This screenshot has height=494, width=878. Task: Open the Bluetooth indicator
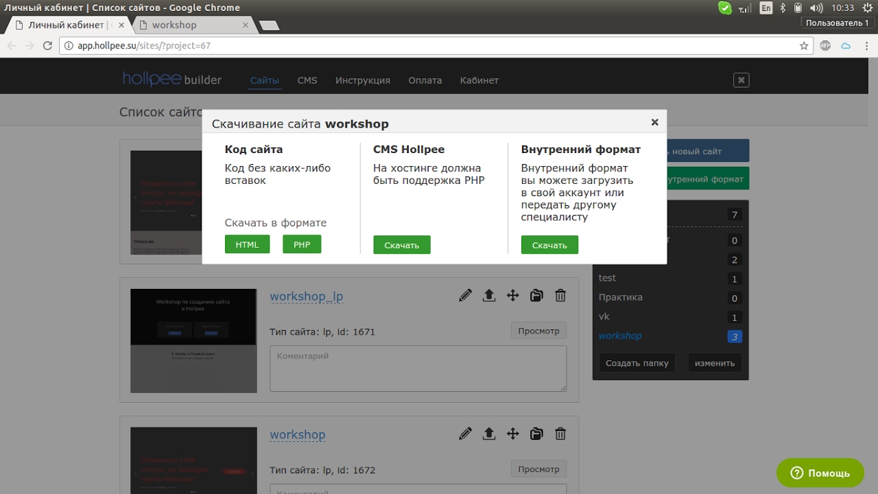(783, 8)
